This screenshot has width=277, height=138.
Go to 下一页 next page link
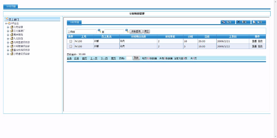click(x=104, y=58)
